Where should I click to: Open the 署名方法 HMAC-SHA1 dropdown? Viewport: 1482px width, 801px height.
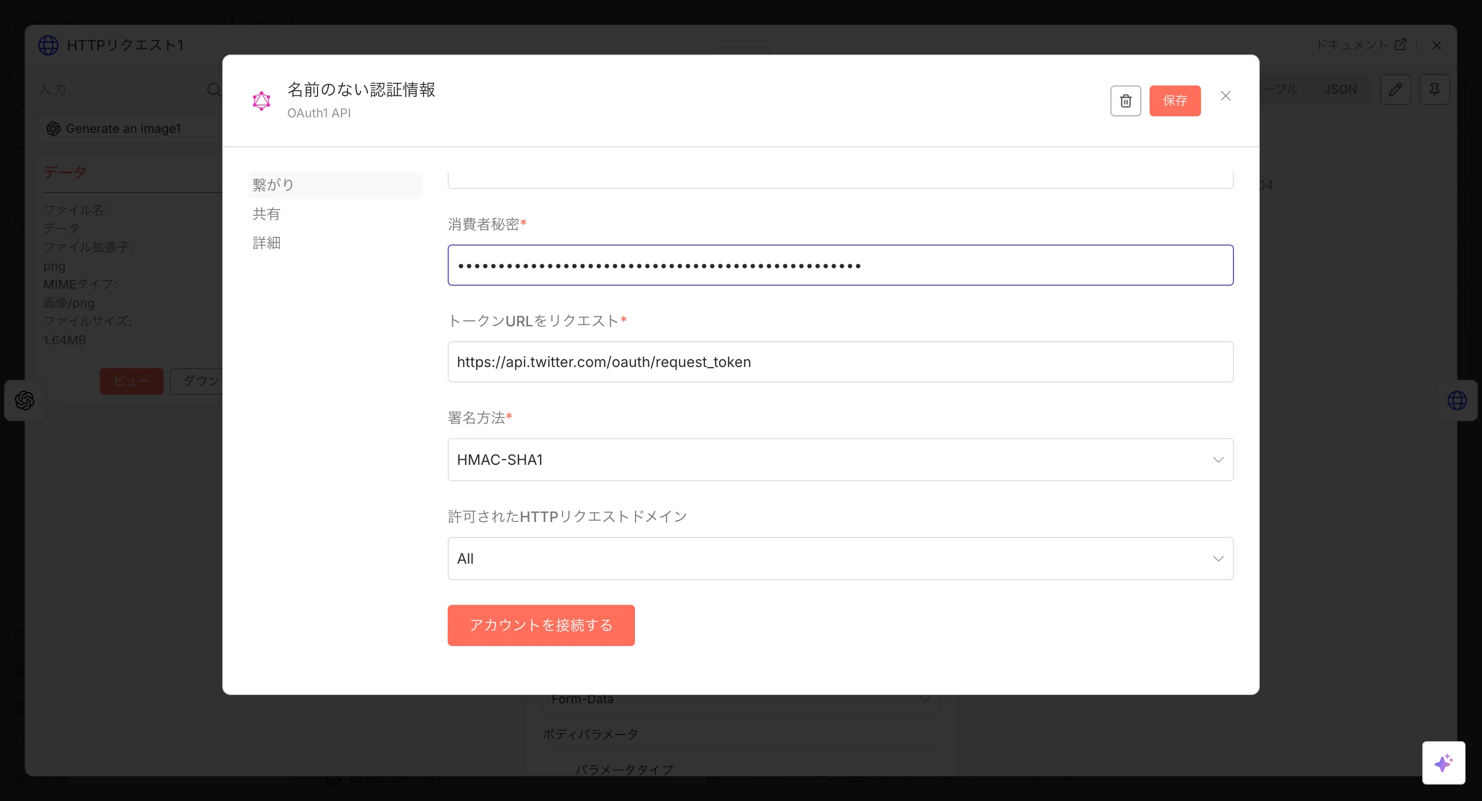click(x=840, y=459)
